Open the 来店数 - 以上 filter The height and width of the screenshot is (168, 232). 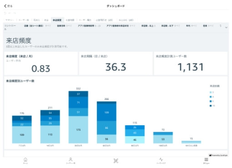point(148,26)
